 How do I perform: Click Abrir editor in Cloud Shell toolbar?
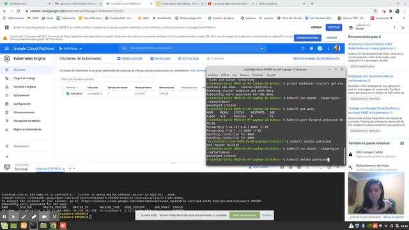tap(258, 167)
